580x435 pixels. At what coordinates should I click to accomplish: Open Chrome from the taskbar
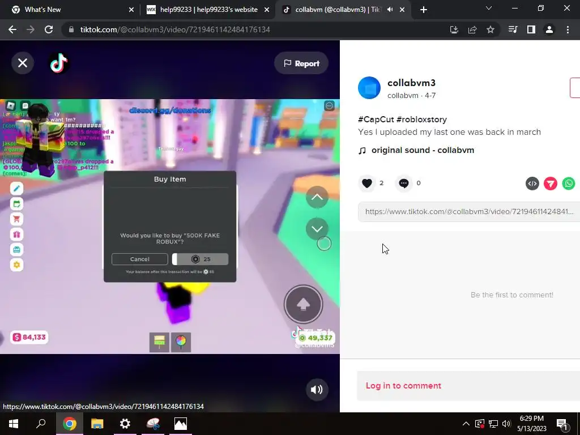coord(69,424)
